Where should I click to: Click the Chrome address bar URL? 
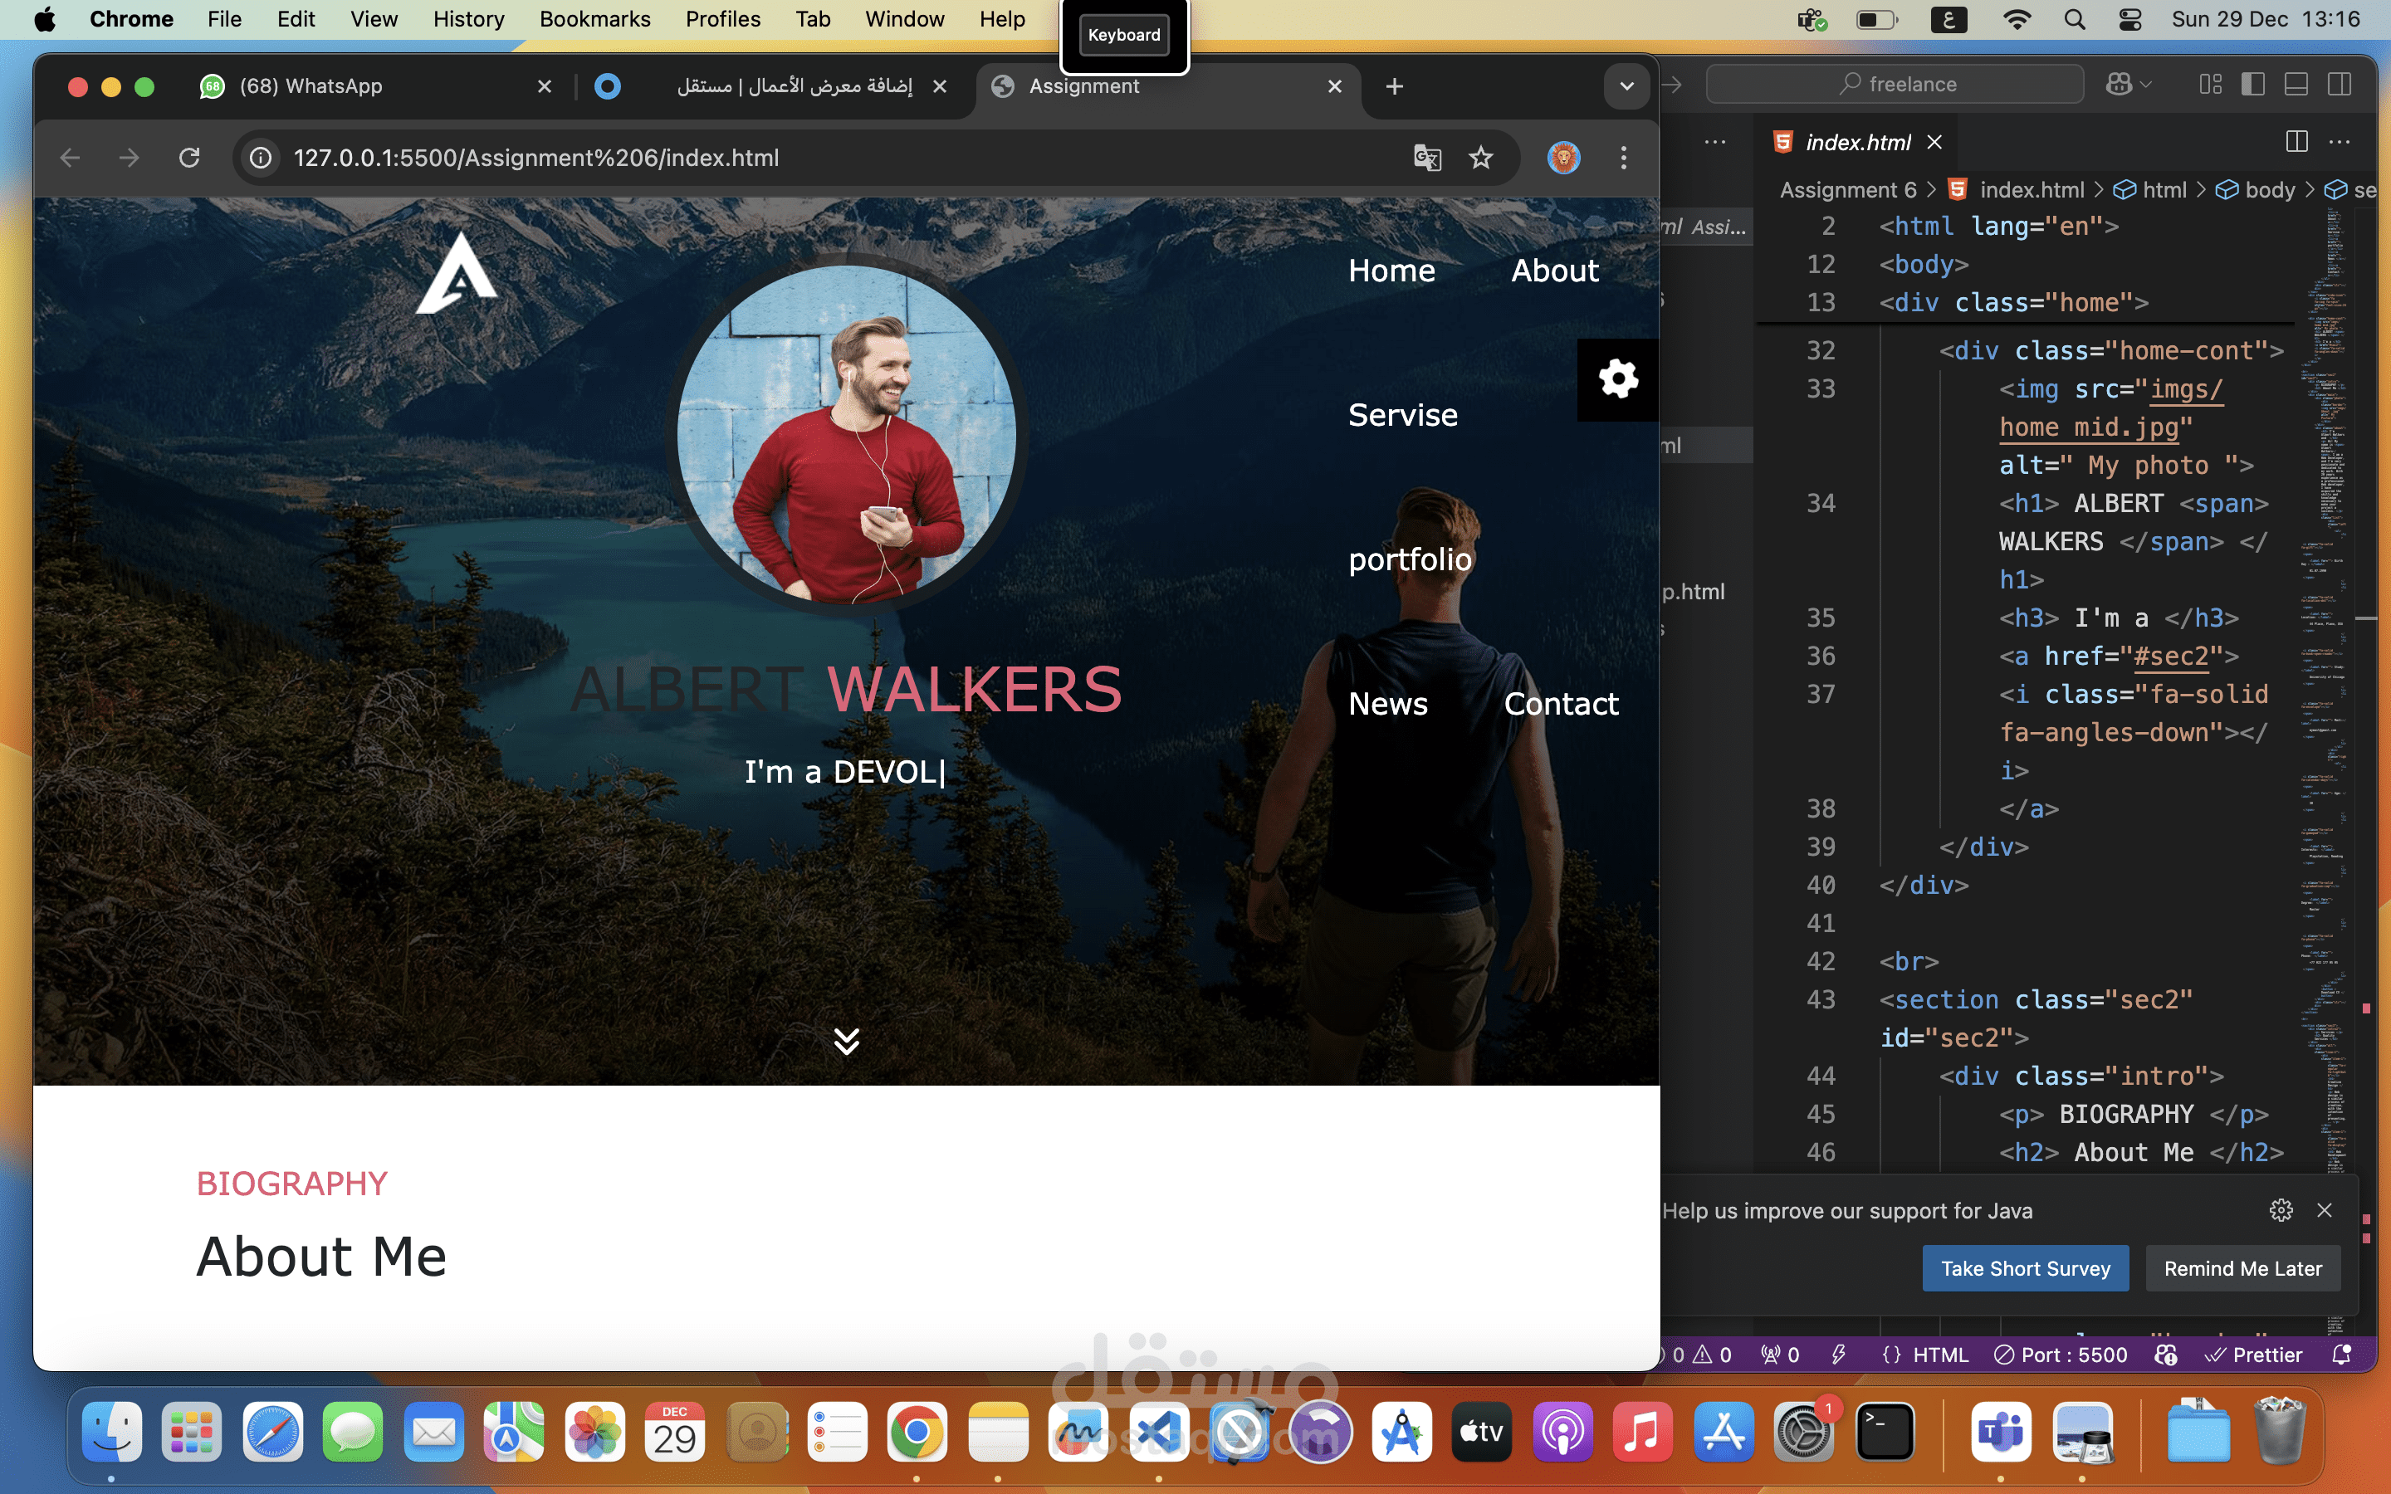[x=535, y=158]
